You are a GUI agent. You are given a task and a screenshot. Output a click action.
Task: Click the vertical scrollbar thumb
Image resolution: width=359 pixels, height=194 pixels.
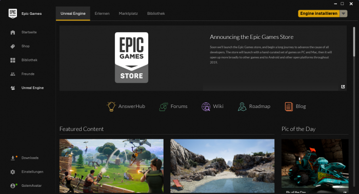(x=354, y=42)
